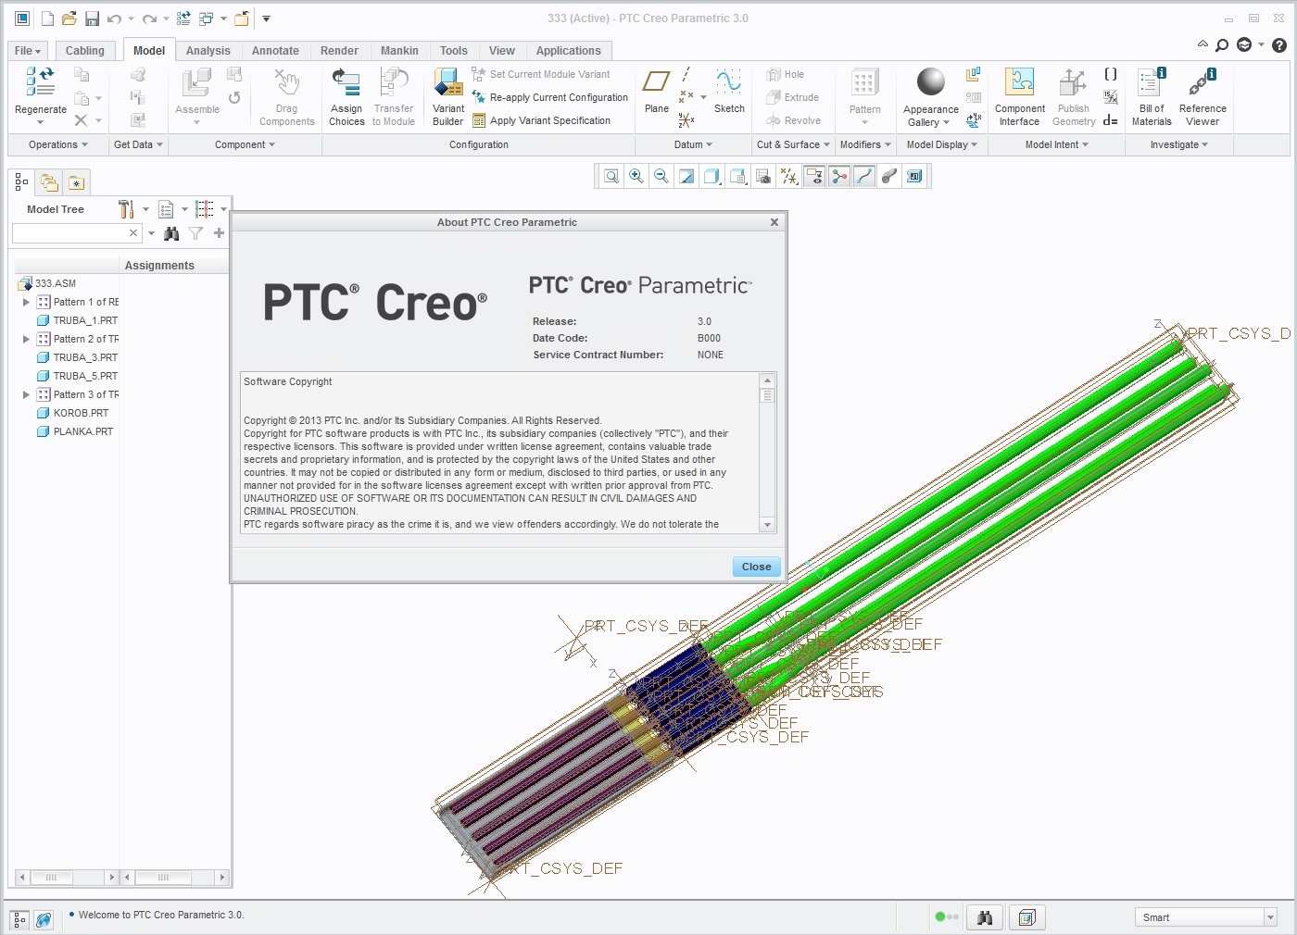Click the binoculars find icon in Model Tree
Viewport: 1297px width, 935px height.
pyautogui.click(x=171, y=233)
